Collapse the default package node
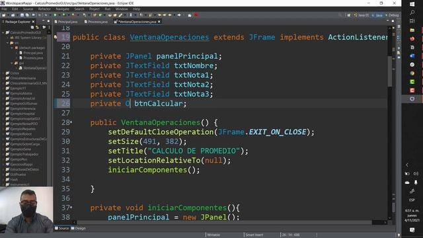 click(12, 48)
